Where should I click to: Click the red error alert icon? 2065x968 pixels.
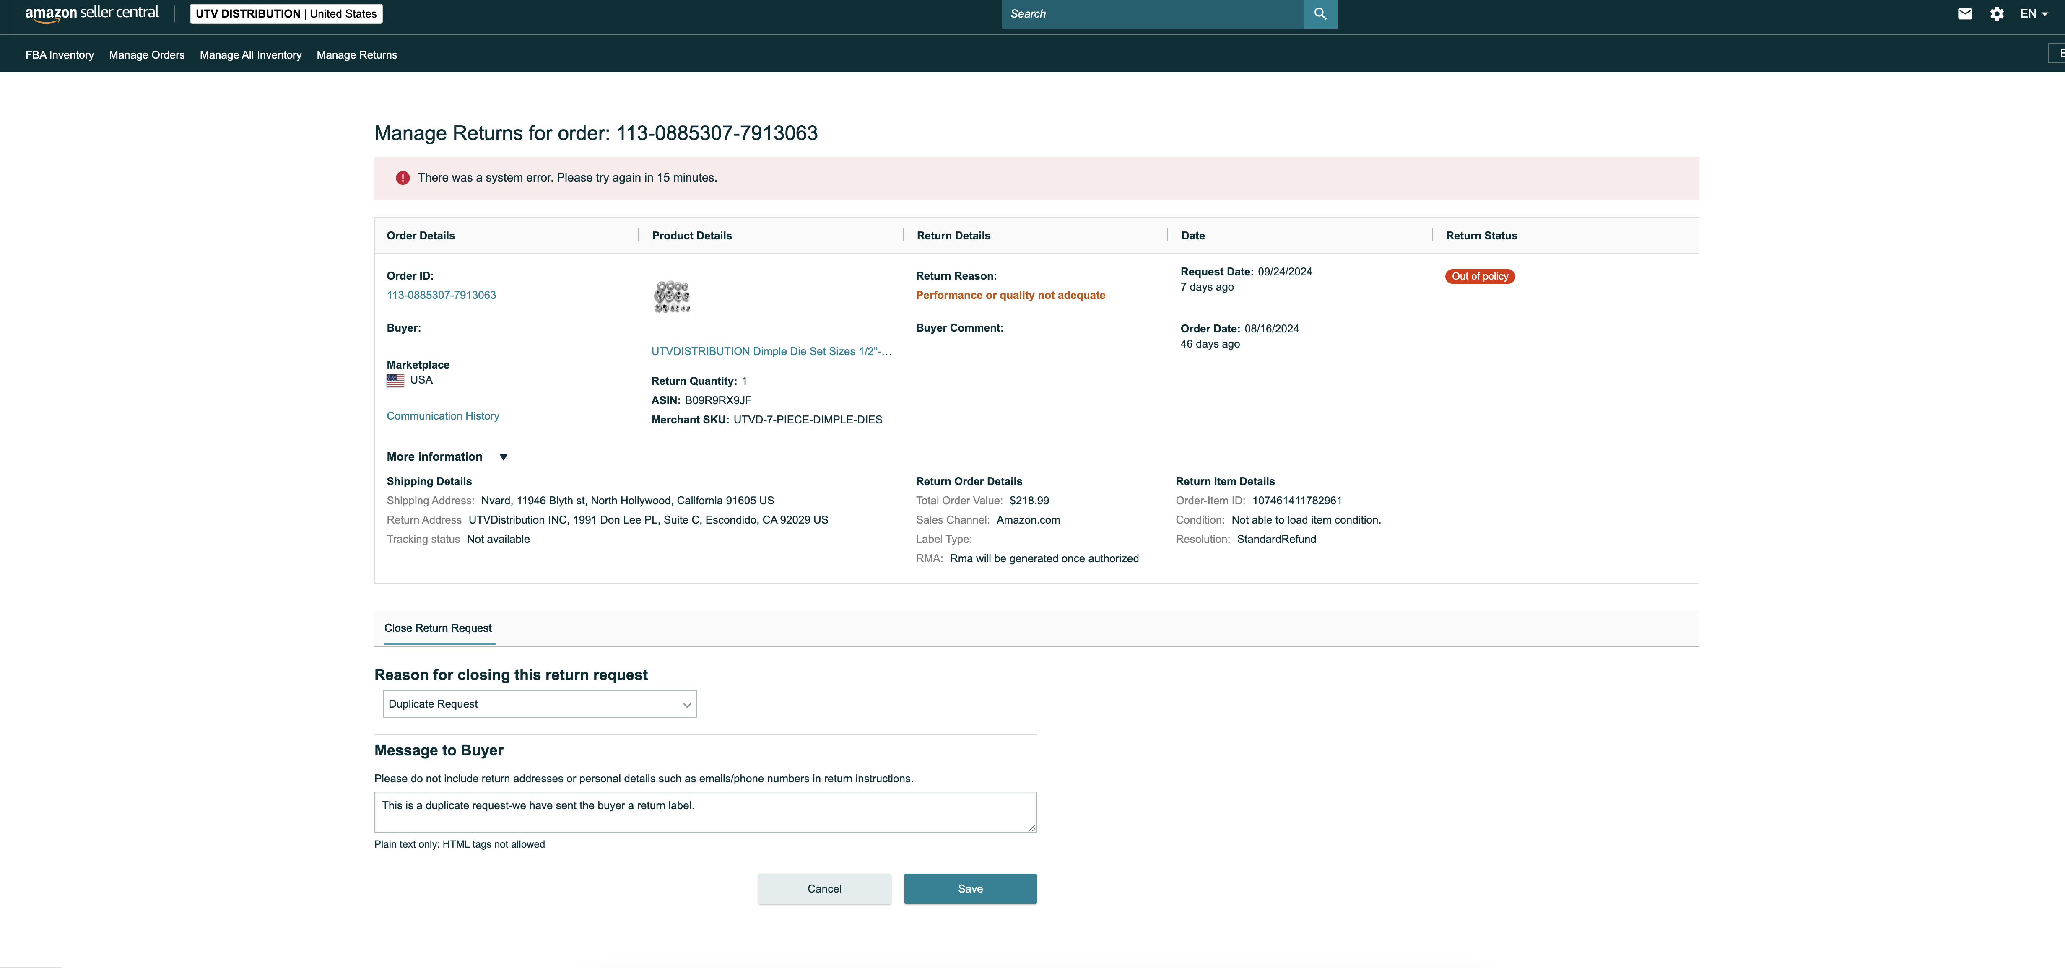coord(403,178)
